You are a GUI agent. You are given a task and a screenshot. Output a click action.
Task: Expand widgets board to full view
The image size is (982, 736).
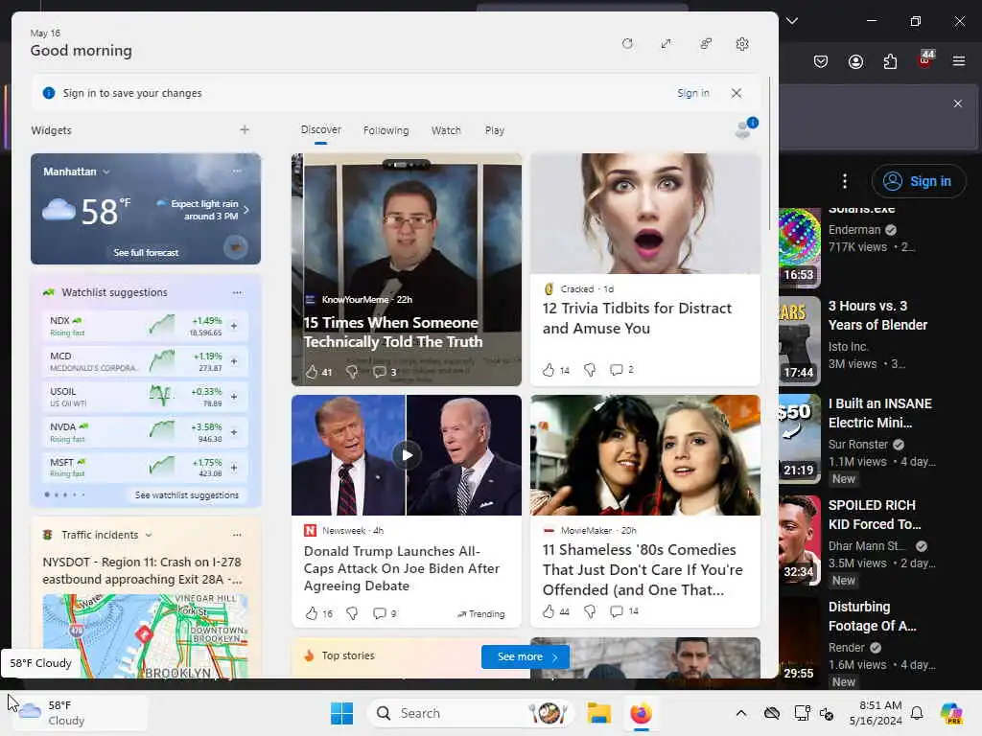coord(666,44)
